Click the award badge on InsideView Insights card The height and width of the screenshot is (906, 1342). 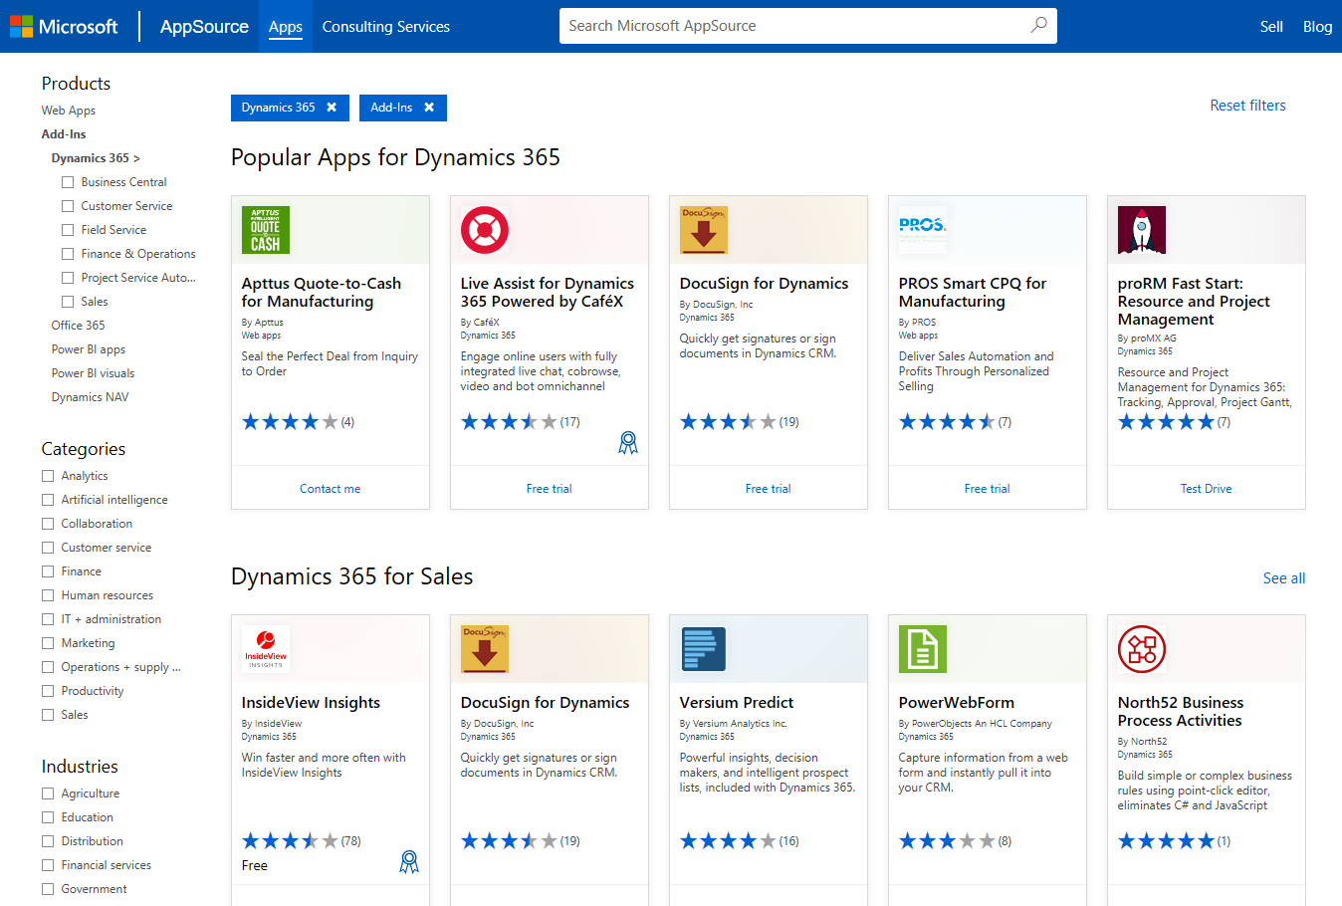[409, 861]
